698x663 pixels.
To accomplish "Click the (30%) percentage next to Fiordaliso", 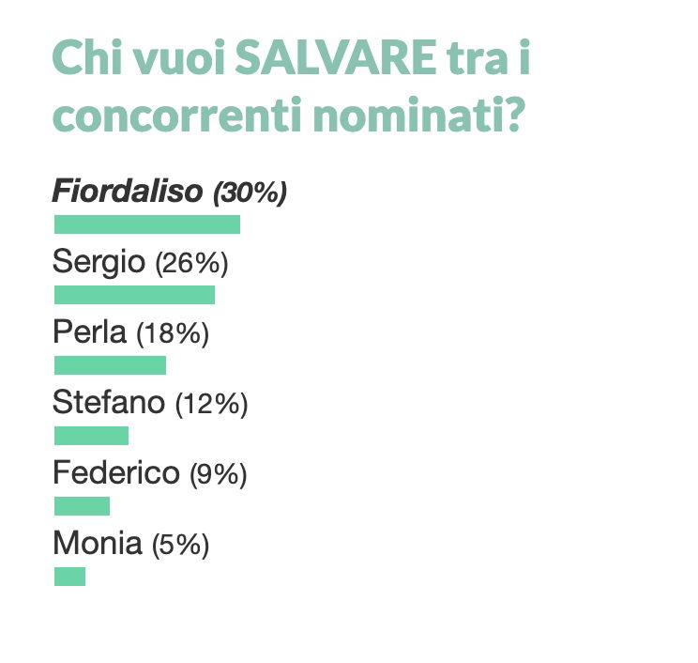I will [250, 193].
